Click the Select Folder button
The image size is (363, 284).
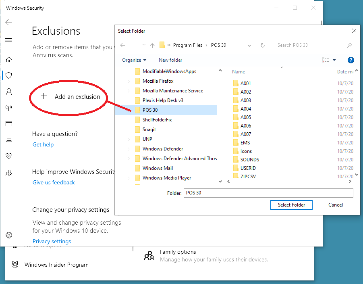[x=291, y=205]
